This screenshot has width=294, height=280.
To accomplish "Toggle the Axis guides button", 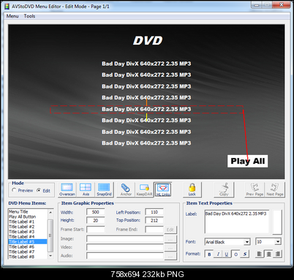I will 86,189.
